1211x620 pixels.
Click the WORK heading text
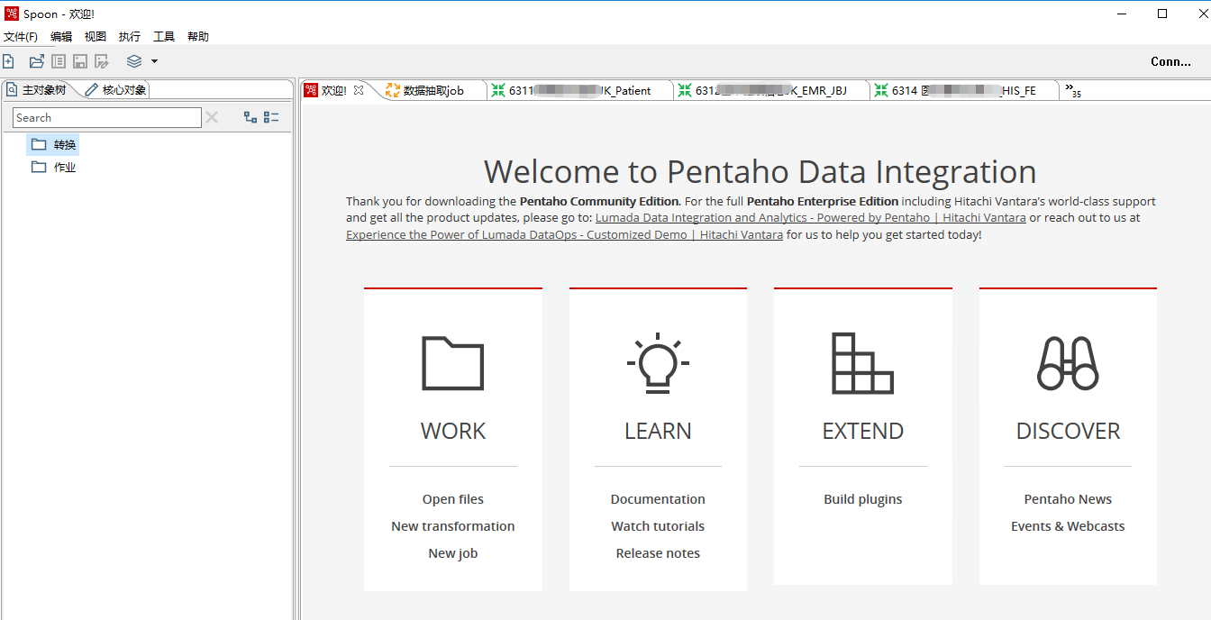[x=453, y=431]
